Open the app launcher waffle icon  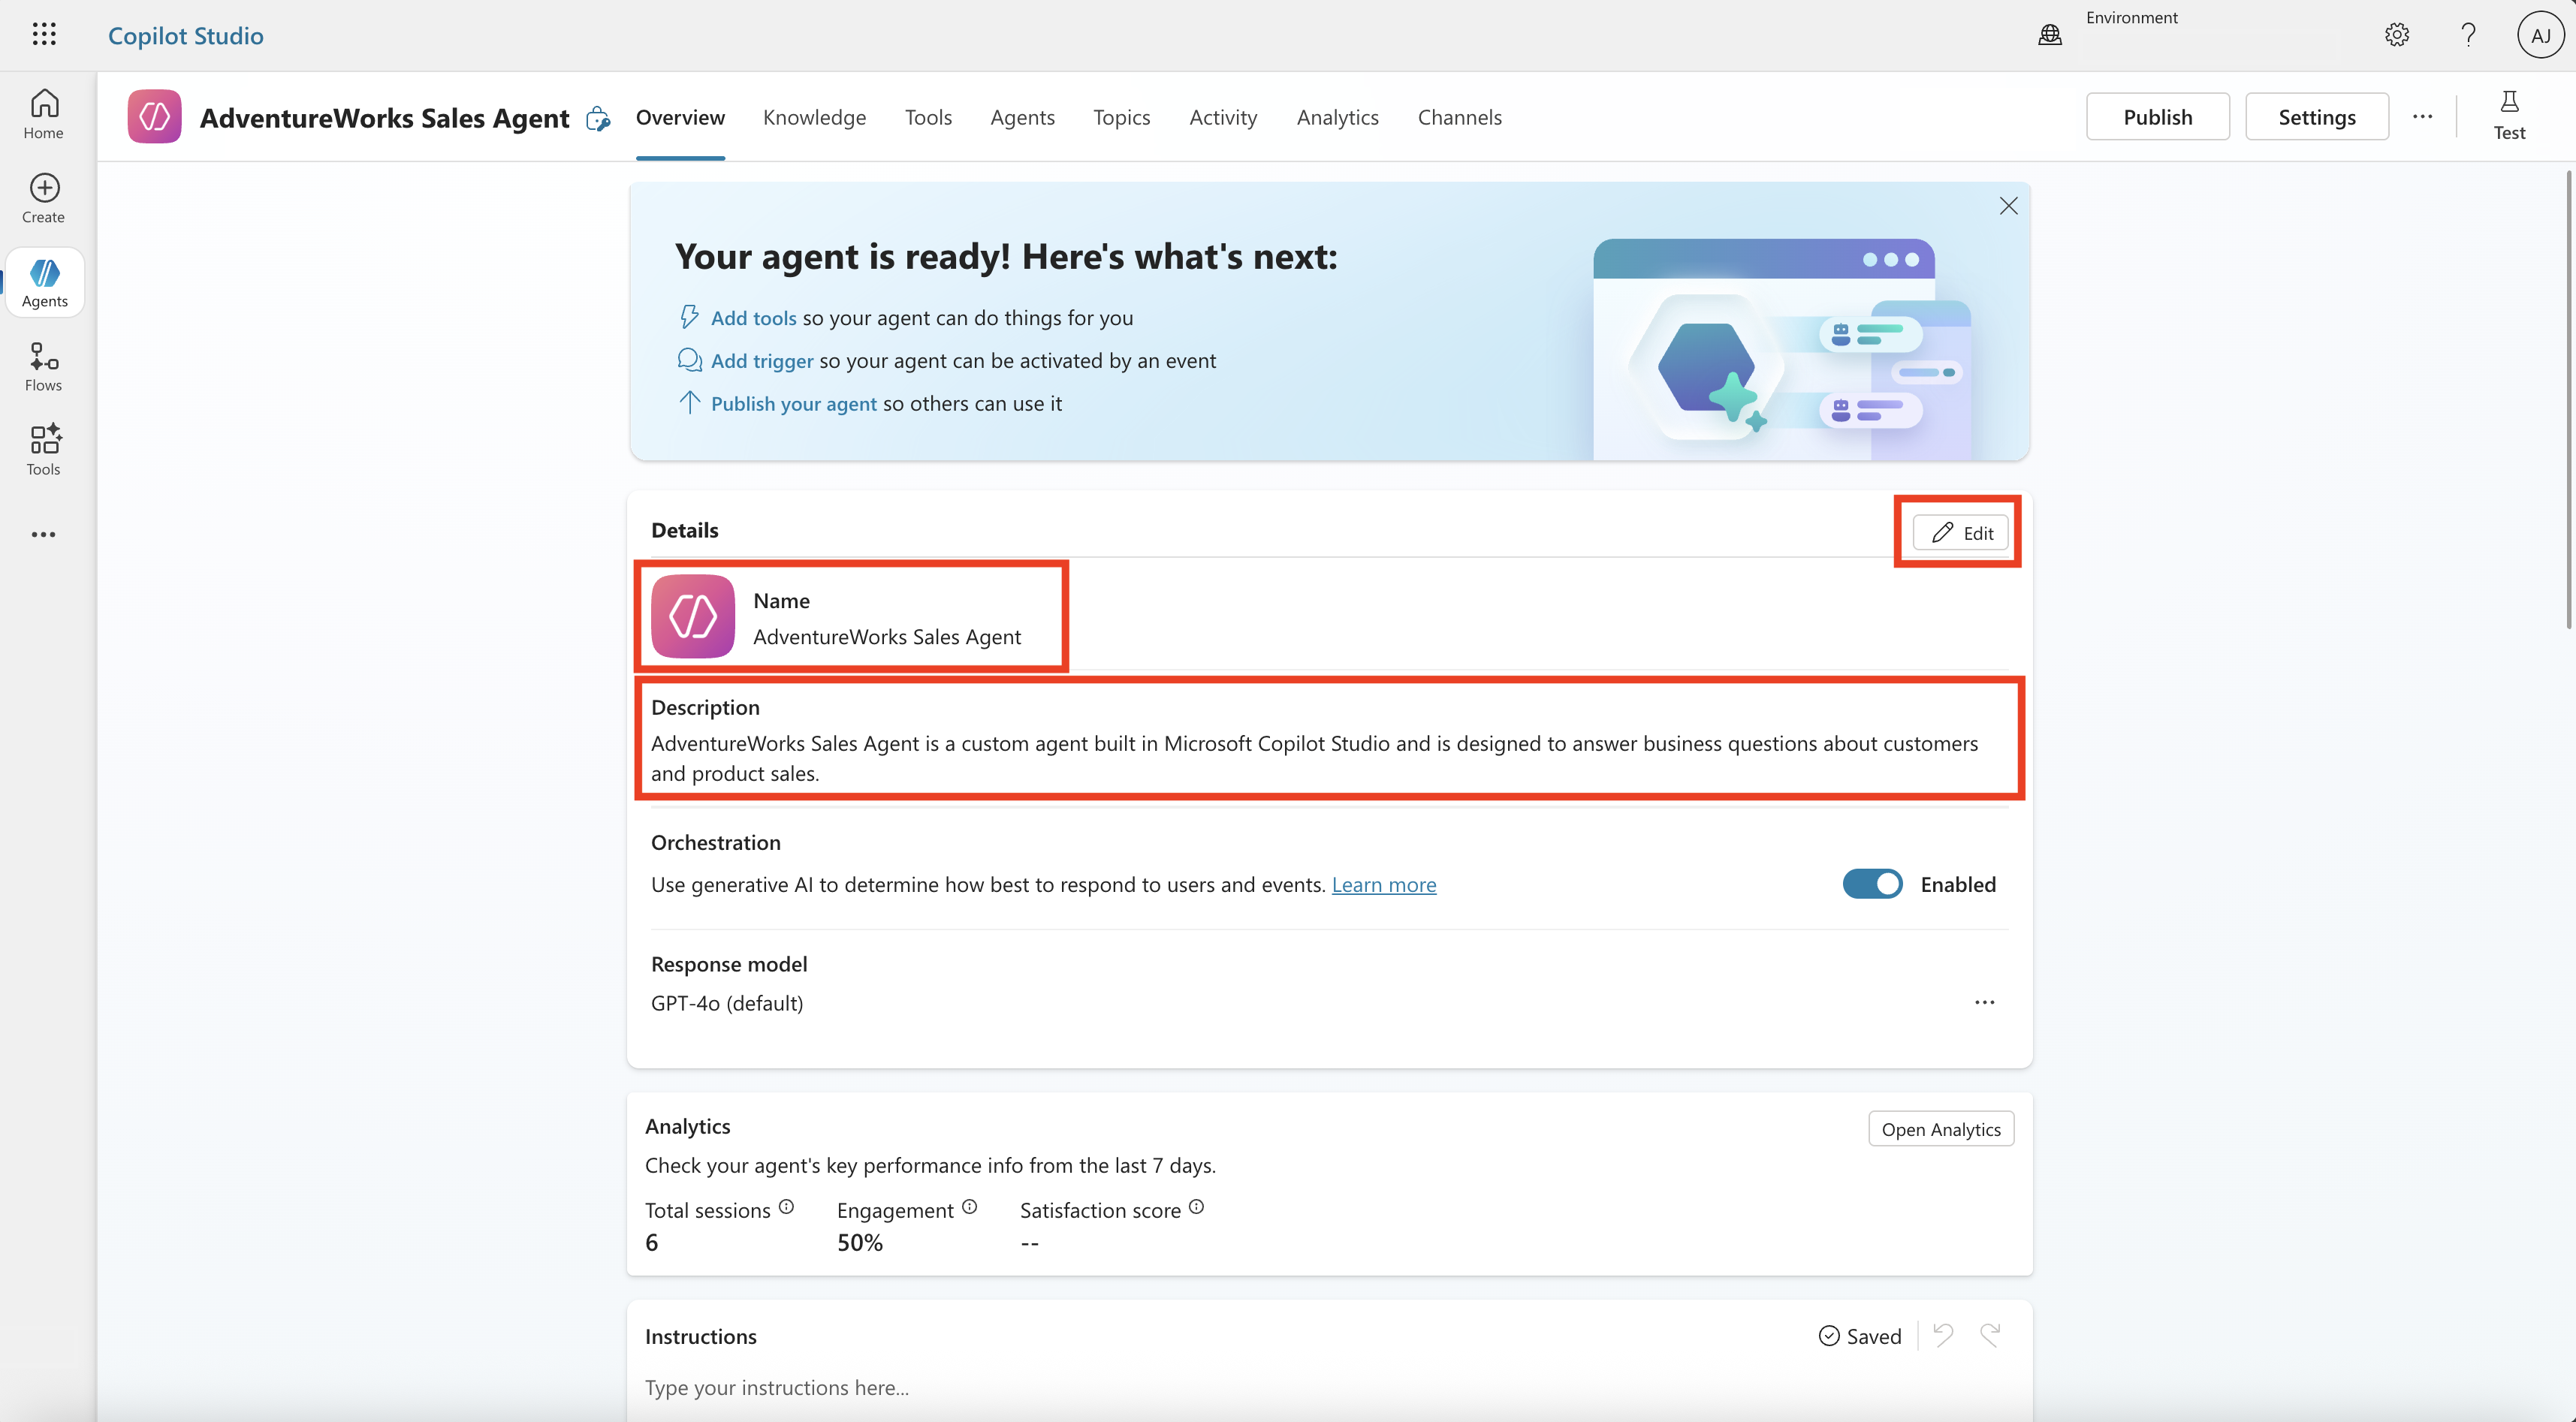pos(44,35)
